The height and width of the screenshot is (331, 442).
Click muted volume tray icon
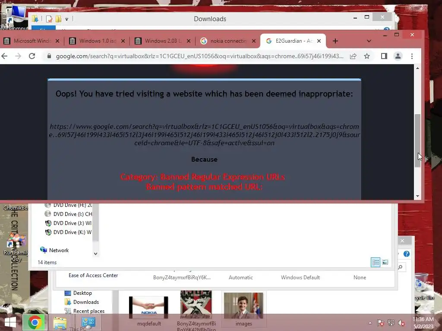click(401, 323)
